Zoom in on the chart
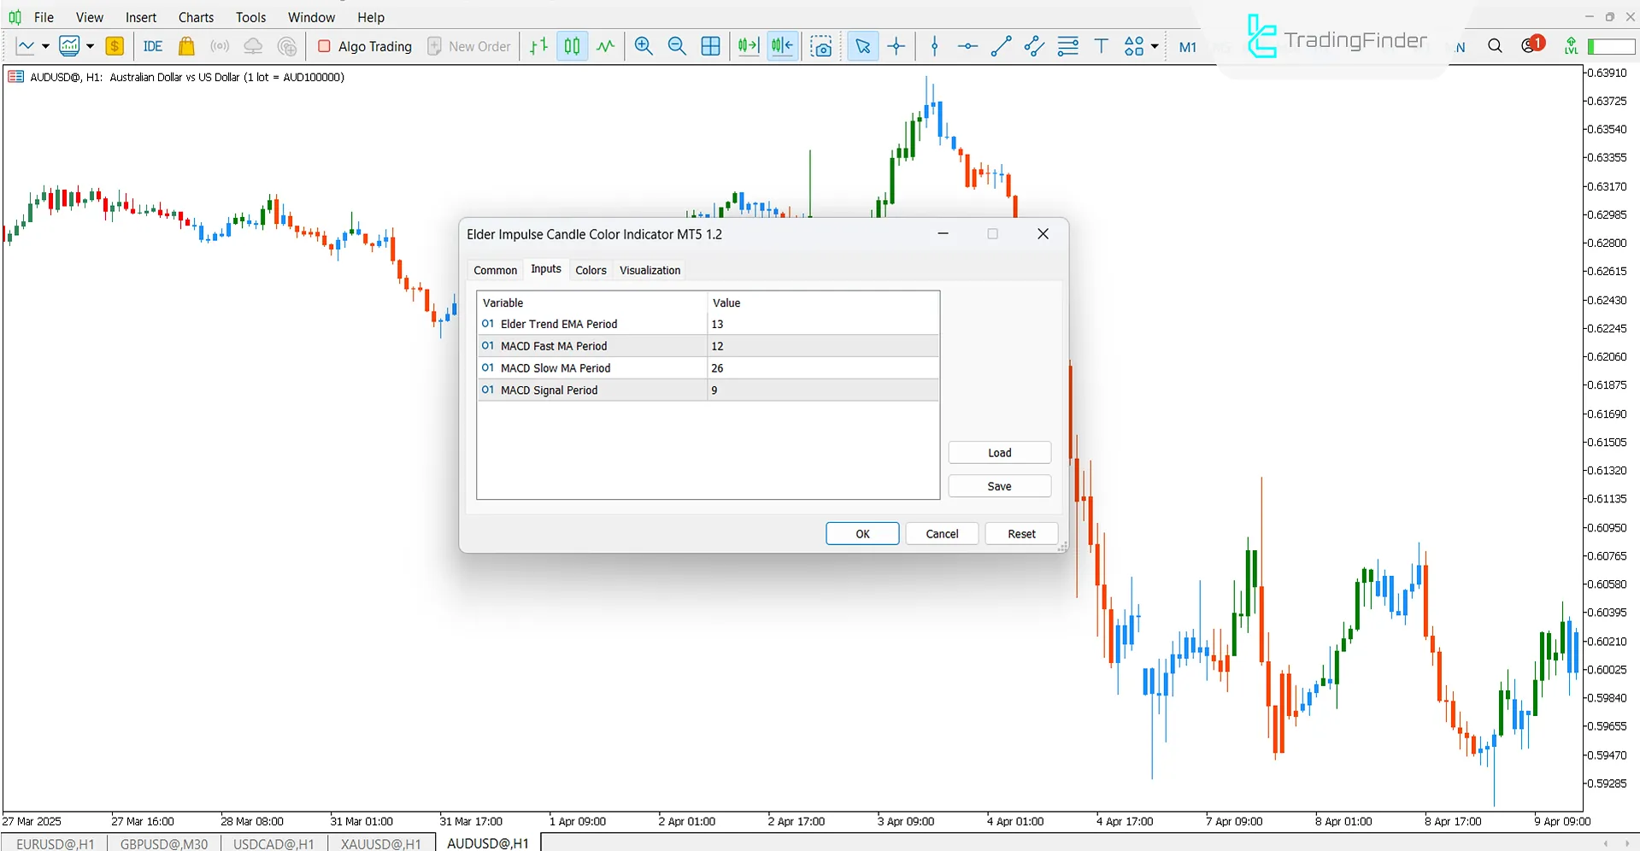The image size is (1640, 851). coord(644,46)
